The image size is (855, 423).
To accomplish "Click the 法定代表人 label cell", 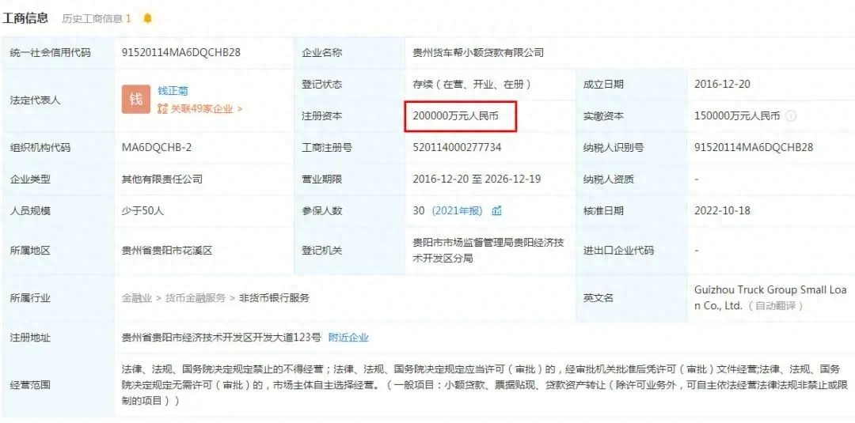I will pyautogui.click(x=58, y=100).
